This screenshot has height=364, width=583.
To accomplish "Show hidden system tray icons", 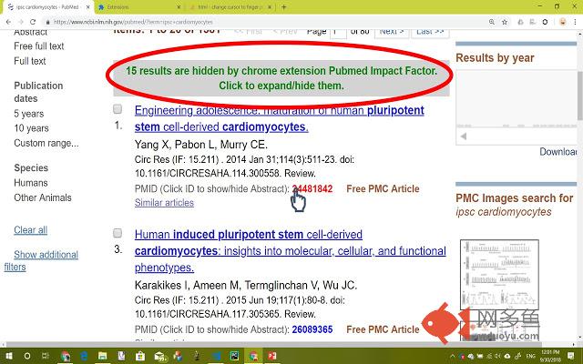I will 452,356.
